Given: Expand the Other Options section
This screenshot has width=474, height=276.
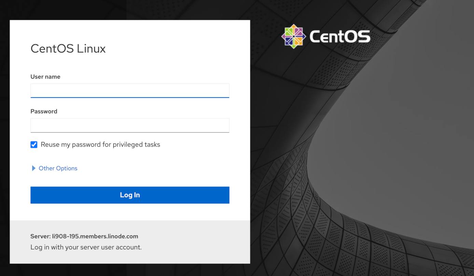Looking at the screenshot, I should [x=57, y=168].
